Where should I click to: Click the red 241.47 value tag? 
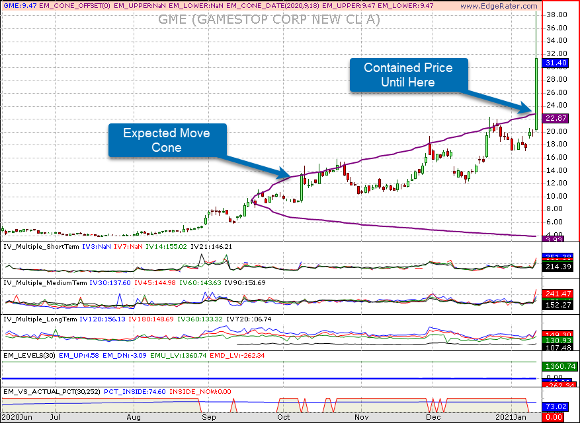point(558,294)
